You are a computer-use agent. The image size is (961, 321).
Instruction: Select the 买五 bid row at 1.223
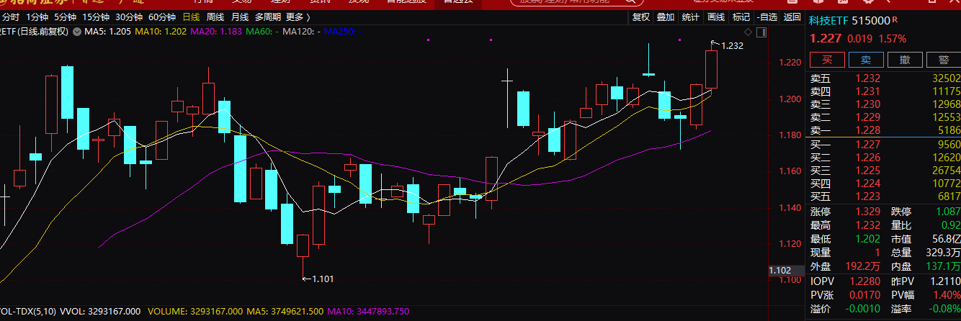click(885, 196)
